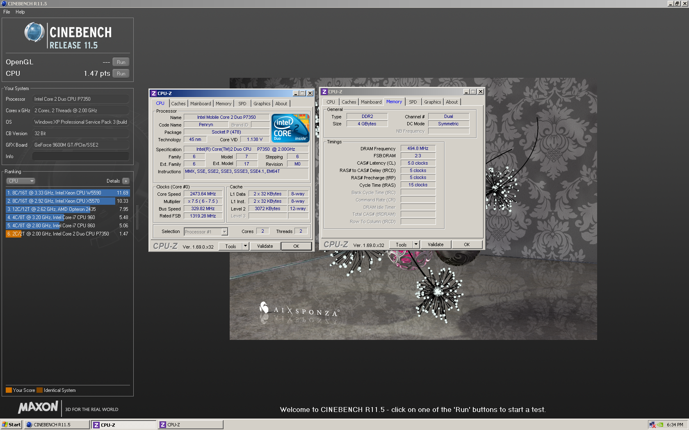Image resolution: width=689 pixels, height=430 pixels.
Task: Click the Instructions list MMX, SSE field
Action: [x=246, y=174]
